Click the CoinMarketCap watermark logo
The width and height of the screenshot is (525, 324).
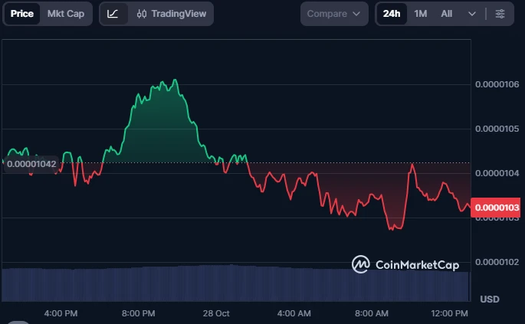[405, 264]
